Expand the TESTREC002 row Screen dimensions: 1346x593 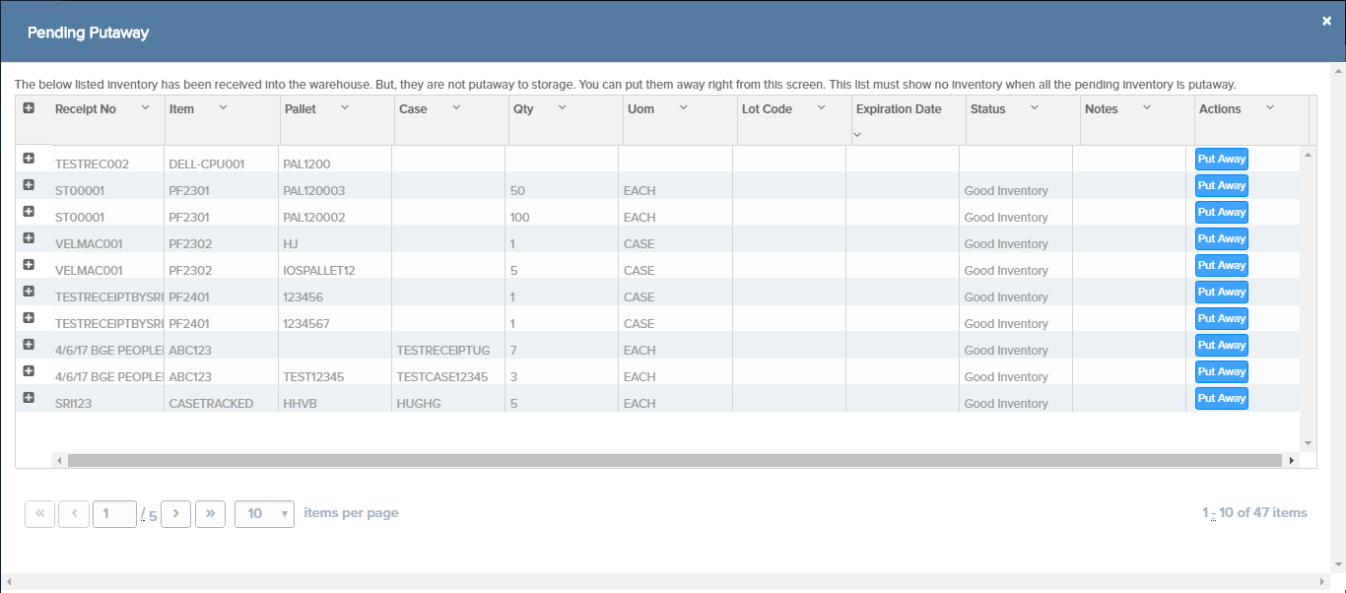(29, 158)
